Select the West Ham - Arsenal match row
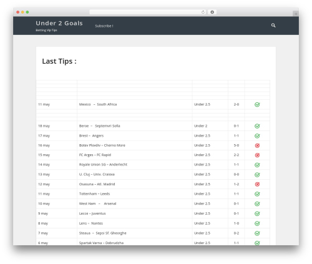Viewport: 312px width, 264px height. point(153,203)
